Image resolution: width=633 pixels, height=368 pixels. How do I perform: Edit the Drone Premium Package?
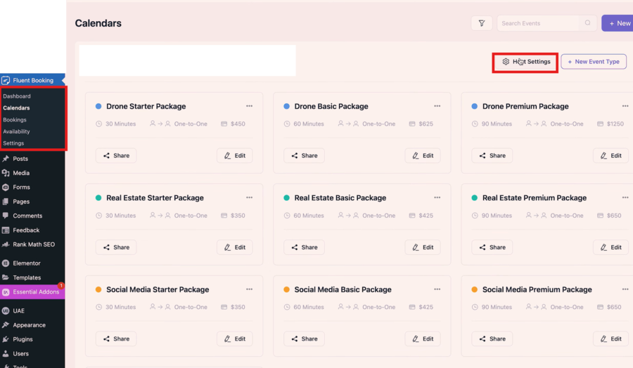pos(610,156)
